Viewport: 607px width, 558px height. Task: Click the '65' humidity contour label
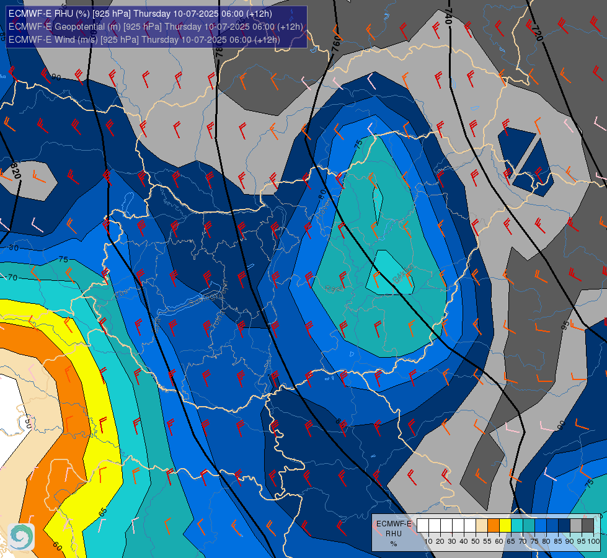point(102,512)
